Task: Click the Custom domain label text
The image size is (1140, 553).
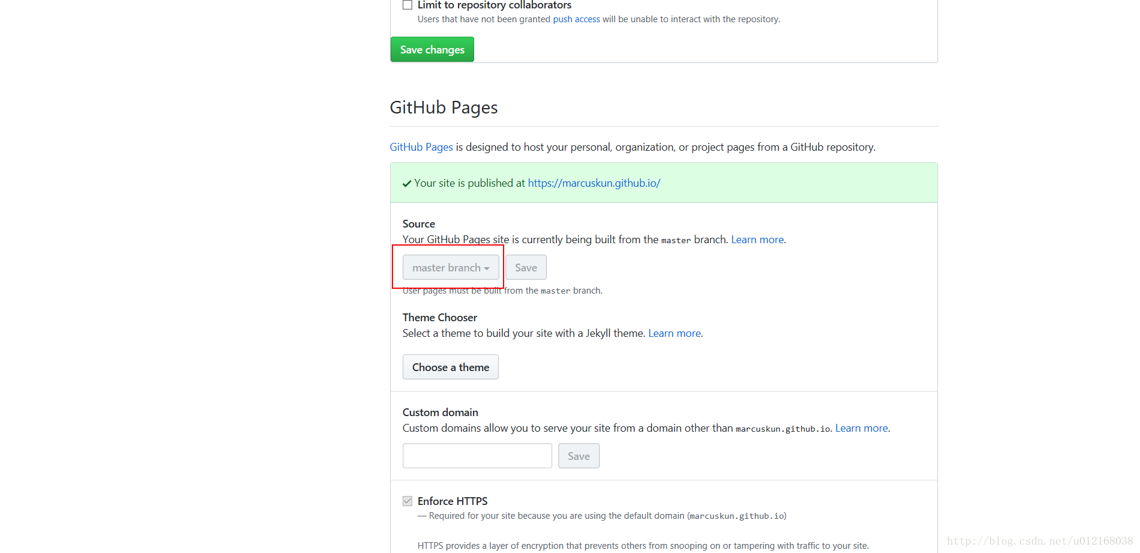Action: pos(440,412)
